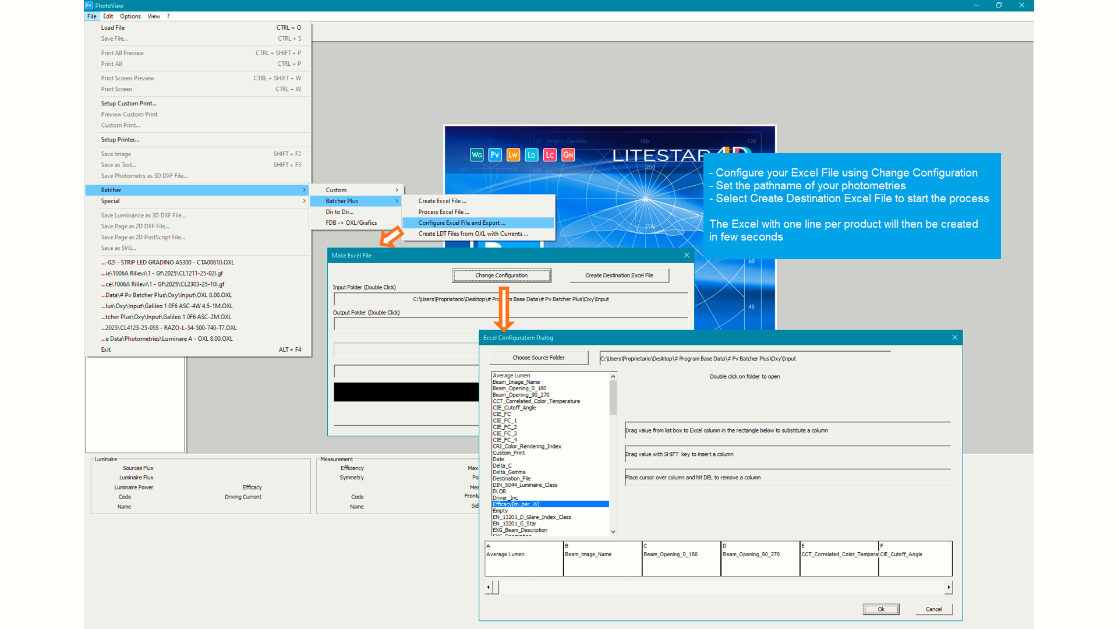Select Exit from File menu
Image resolution: width=1118 pixels, height=629 pixels.
(198, 349)
